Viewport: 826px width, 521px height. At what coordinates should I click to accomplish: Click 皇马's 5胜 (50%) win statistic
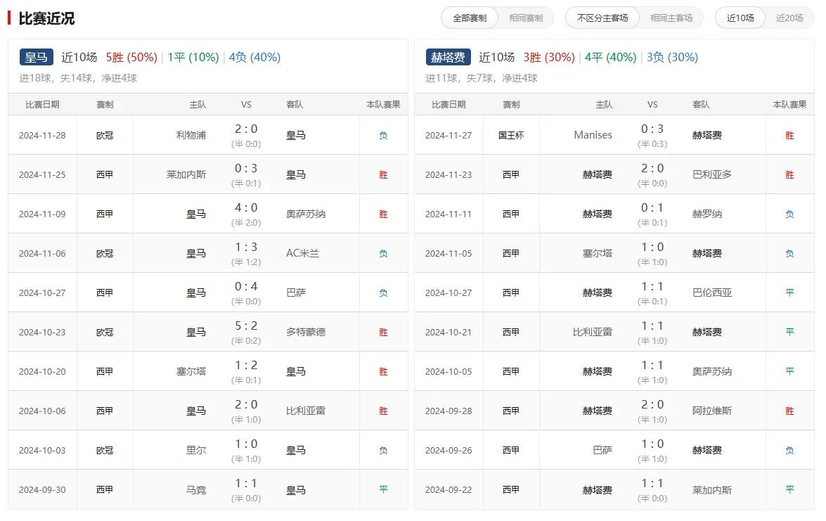[x=131, y=57]
